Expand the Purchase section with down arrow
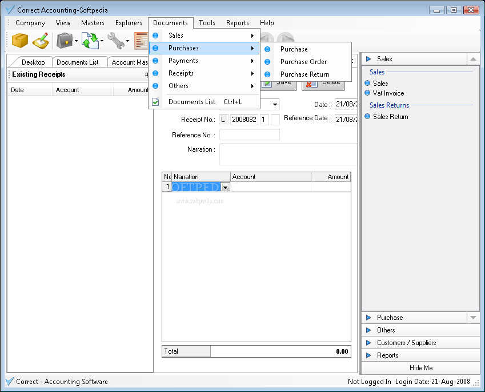Screen dimensions: 485x392 pos(473,318)
